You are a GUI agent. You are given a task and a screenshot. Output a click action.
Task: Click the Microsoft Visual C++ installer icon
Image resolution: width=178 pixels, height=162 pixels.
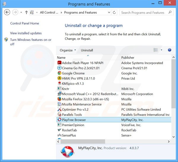(x=59, y=94)
